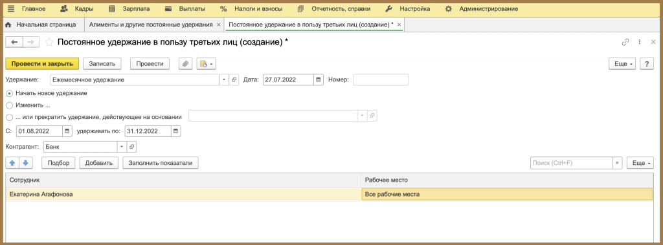The image size is (663, 245).
Task: Add document to favorites star
Action: click(49, 42)
